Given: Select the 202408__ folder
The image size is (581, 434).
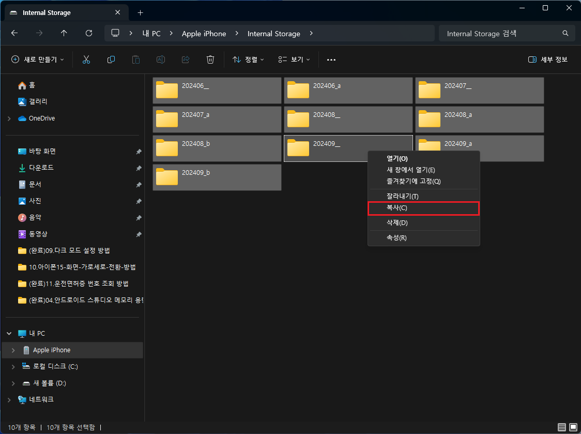Looking at the screenshot, I should tap(348, 119).
